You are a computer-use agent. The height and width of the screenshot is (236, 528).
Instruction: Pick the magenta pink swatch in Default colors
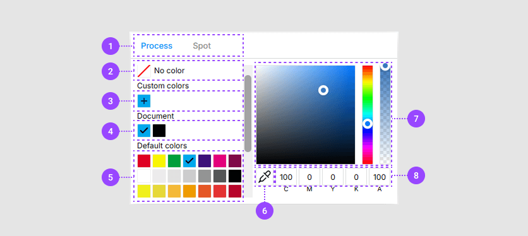tap(220, 161)
